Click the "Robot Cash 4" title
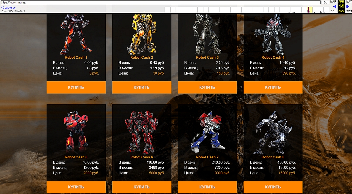The height and width of the screenshot is (194, 352). tap(273, 58)
